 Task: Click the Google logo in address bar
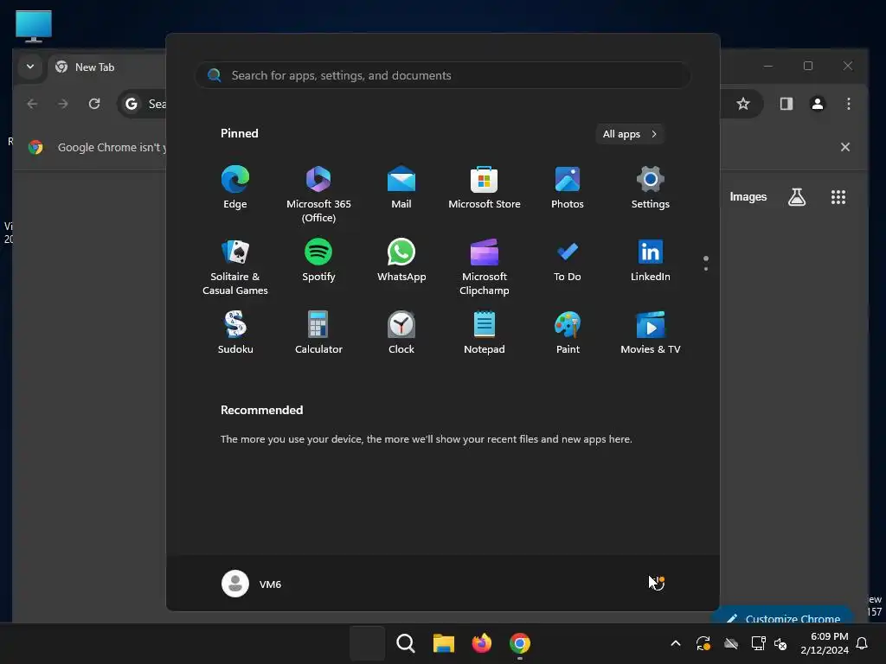[132, 104]
